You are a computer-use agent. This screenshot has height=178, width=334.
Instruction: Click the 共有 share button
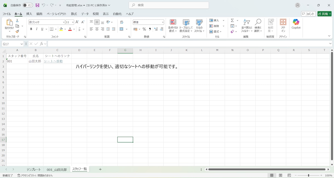pos(324,14)
